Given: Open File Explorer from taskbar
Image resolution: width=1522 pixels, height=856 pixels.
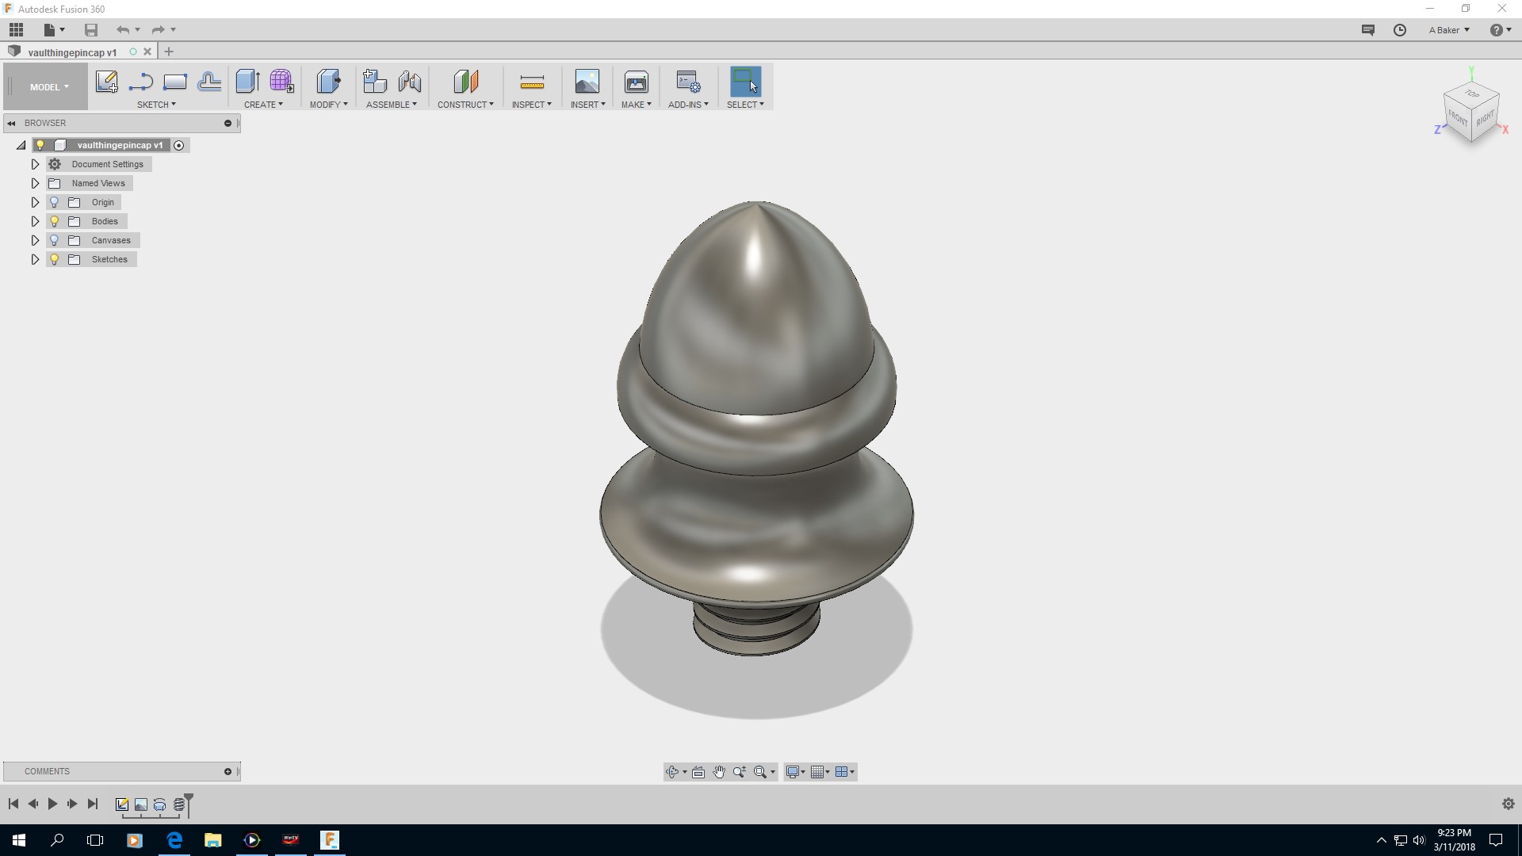Looking at the screenshot, I should tap(212, 840).
